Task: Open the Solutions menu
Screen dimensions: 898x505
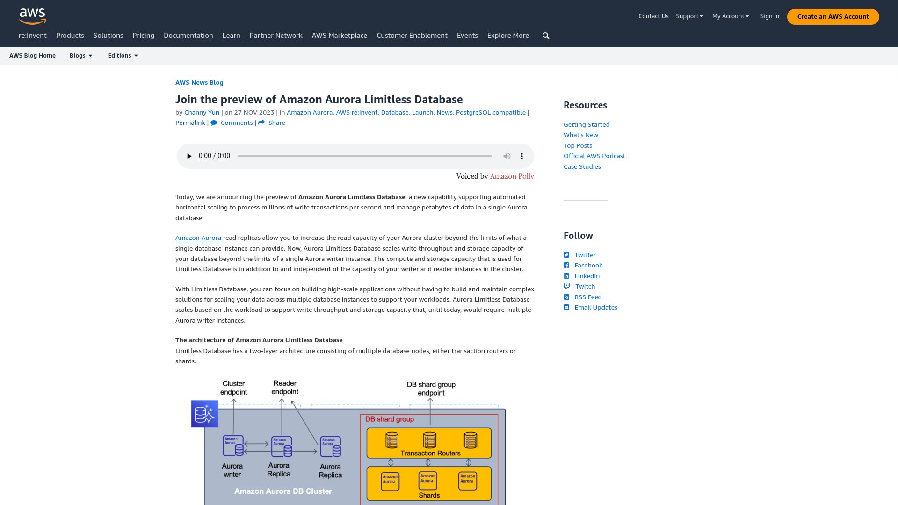Action: coord(108,36)
